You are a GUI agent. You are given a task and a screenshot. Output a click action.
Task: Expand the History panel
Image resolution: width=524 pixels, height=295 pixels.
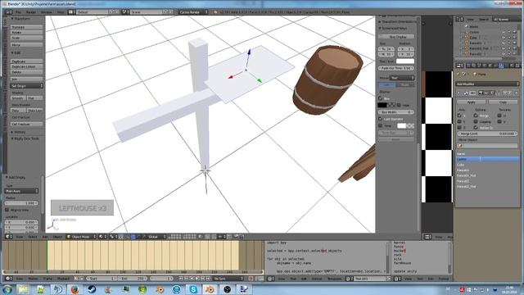19,132
